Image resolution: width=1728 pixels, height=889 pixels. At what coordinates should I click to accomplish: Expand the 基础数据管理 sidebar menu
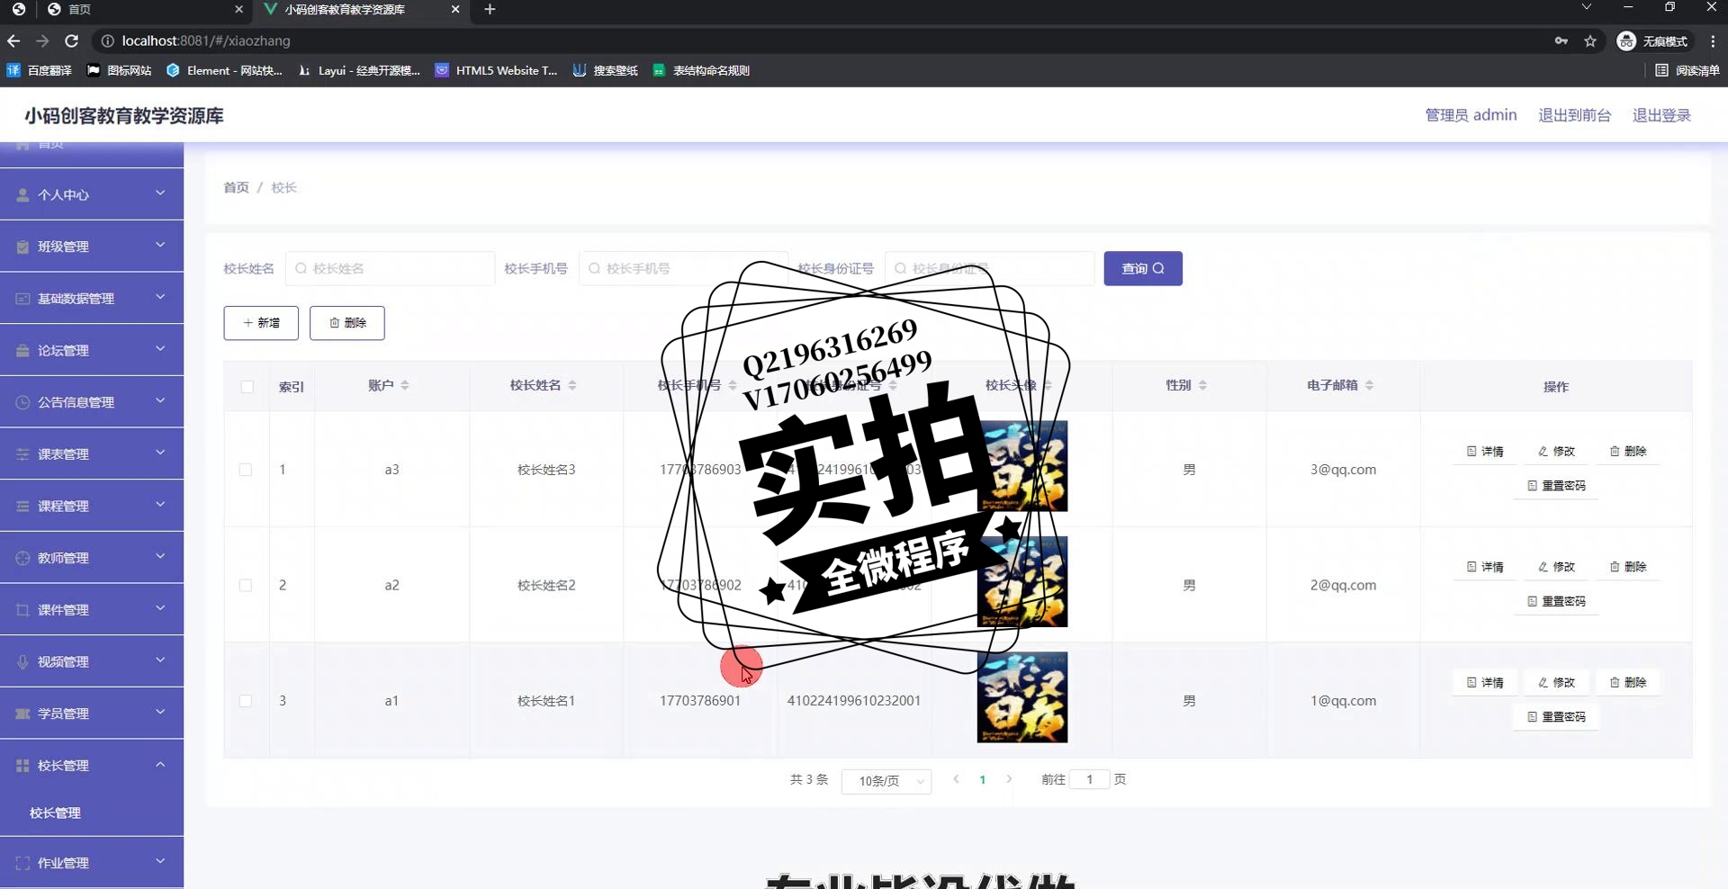click(x=92, y=299)
